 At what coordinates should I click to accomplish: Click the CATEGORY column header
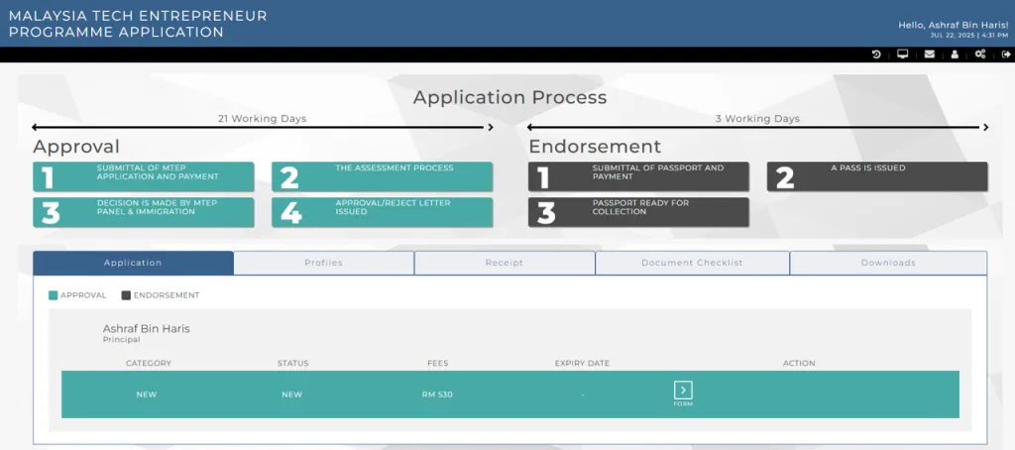149,363
